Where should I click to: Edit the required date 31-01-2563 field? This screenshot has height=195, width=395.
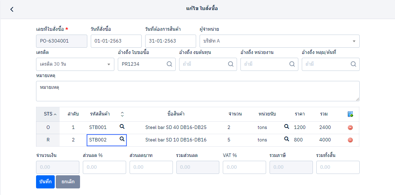(170, 41)
